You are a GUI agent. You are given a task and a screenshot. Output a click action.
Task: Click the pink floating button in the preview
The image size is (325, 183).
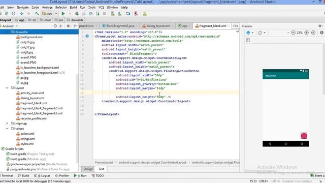point(304,136)
